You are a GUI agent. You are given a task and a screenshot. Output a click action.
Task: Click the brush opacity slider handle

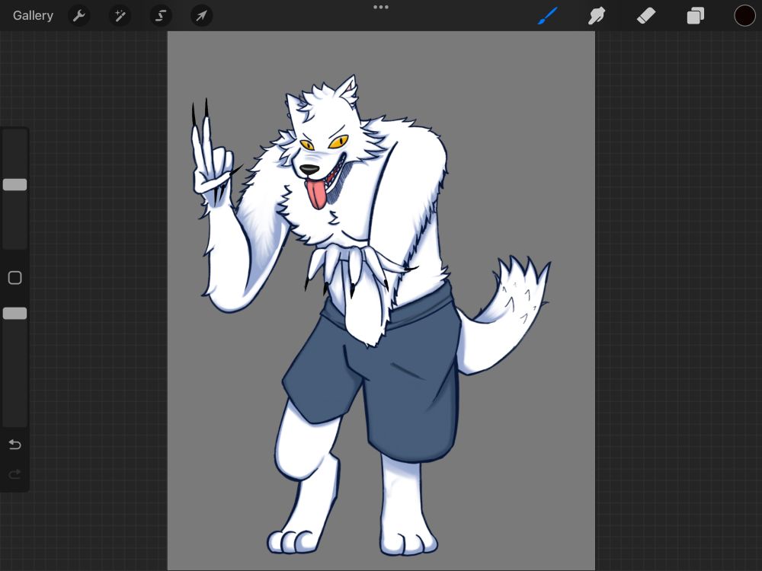point(15,313)
